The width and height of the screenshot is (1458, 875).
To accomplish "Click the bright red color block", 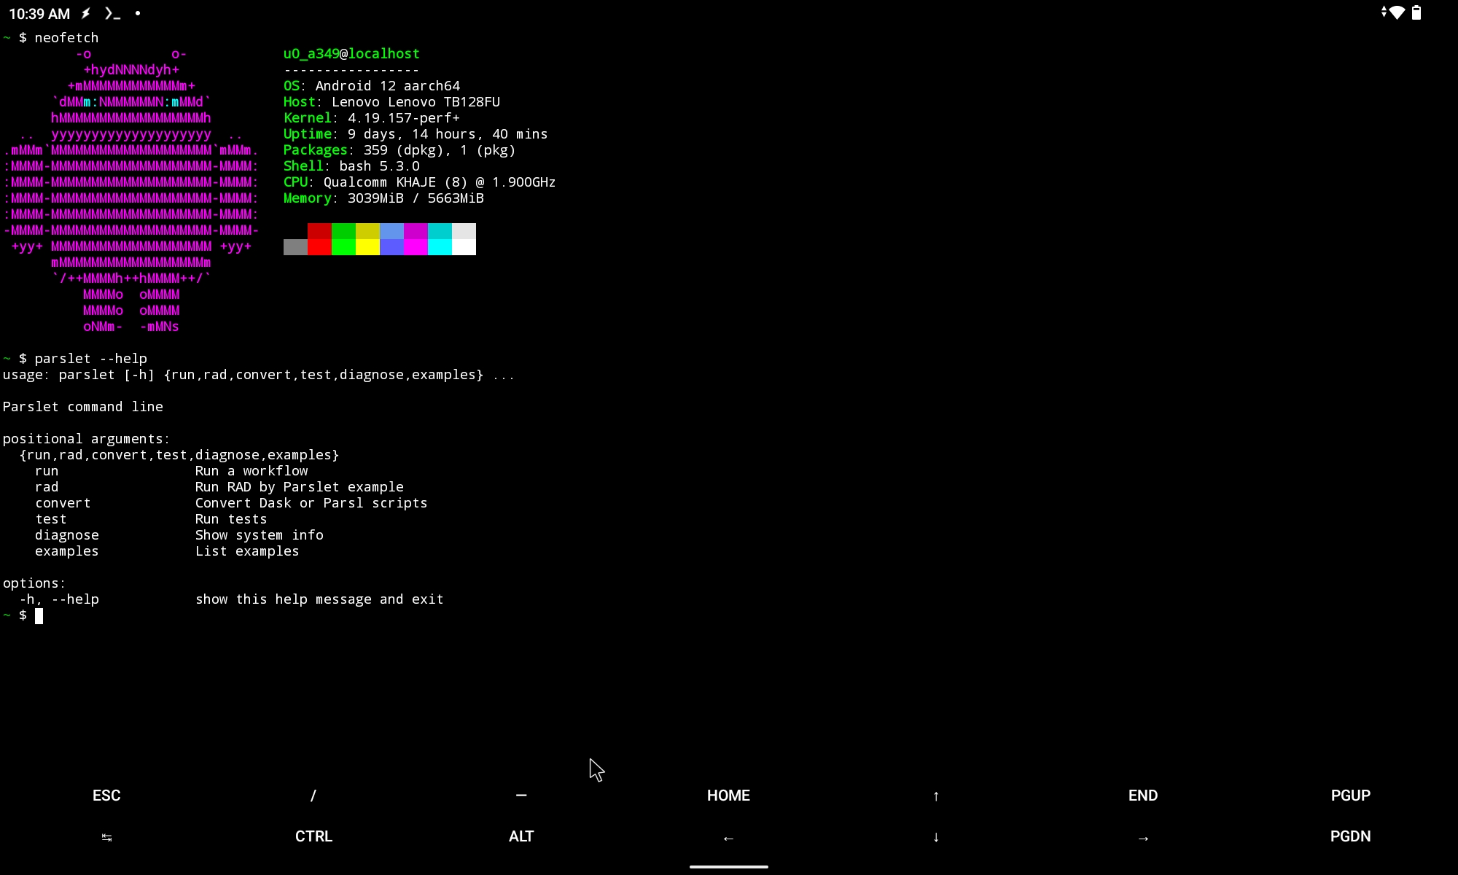I will [x=319, y=247].
